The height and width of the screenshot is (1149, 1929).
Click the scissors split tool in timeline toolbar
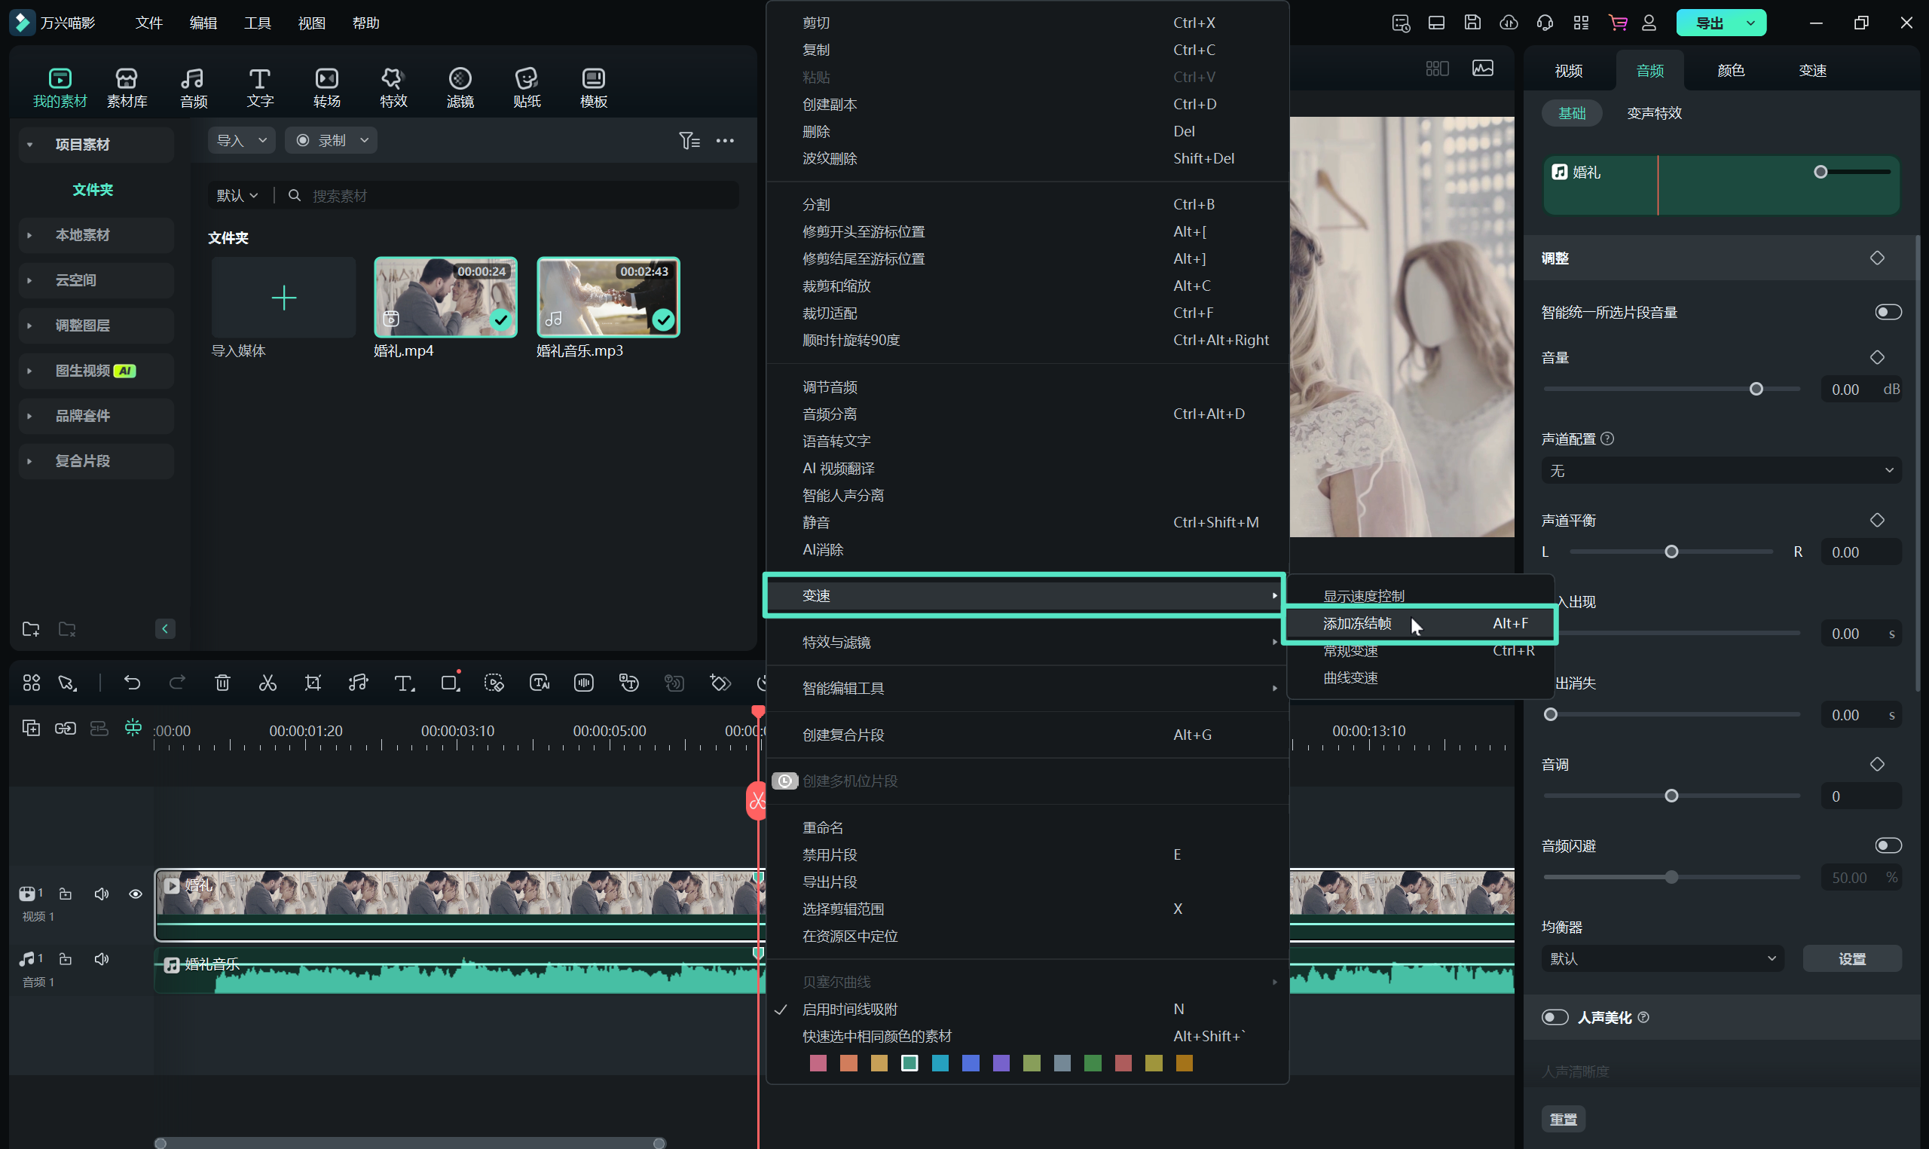click(267, 683)
